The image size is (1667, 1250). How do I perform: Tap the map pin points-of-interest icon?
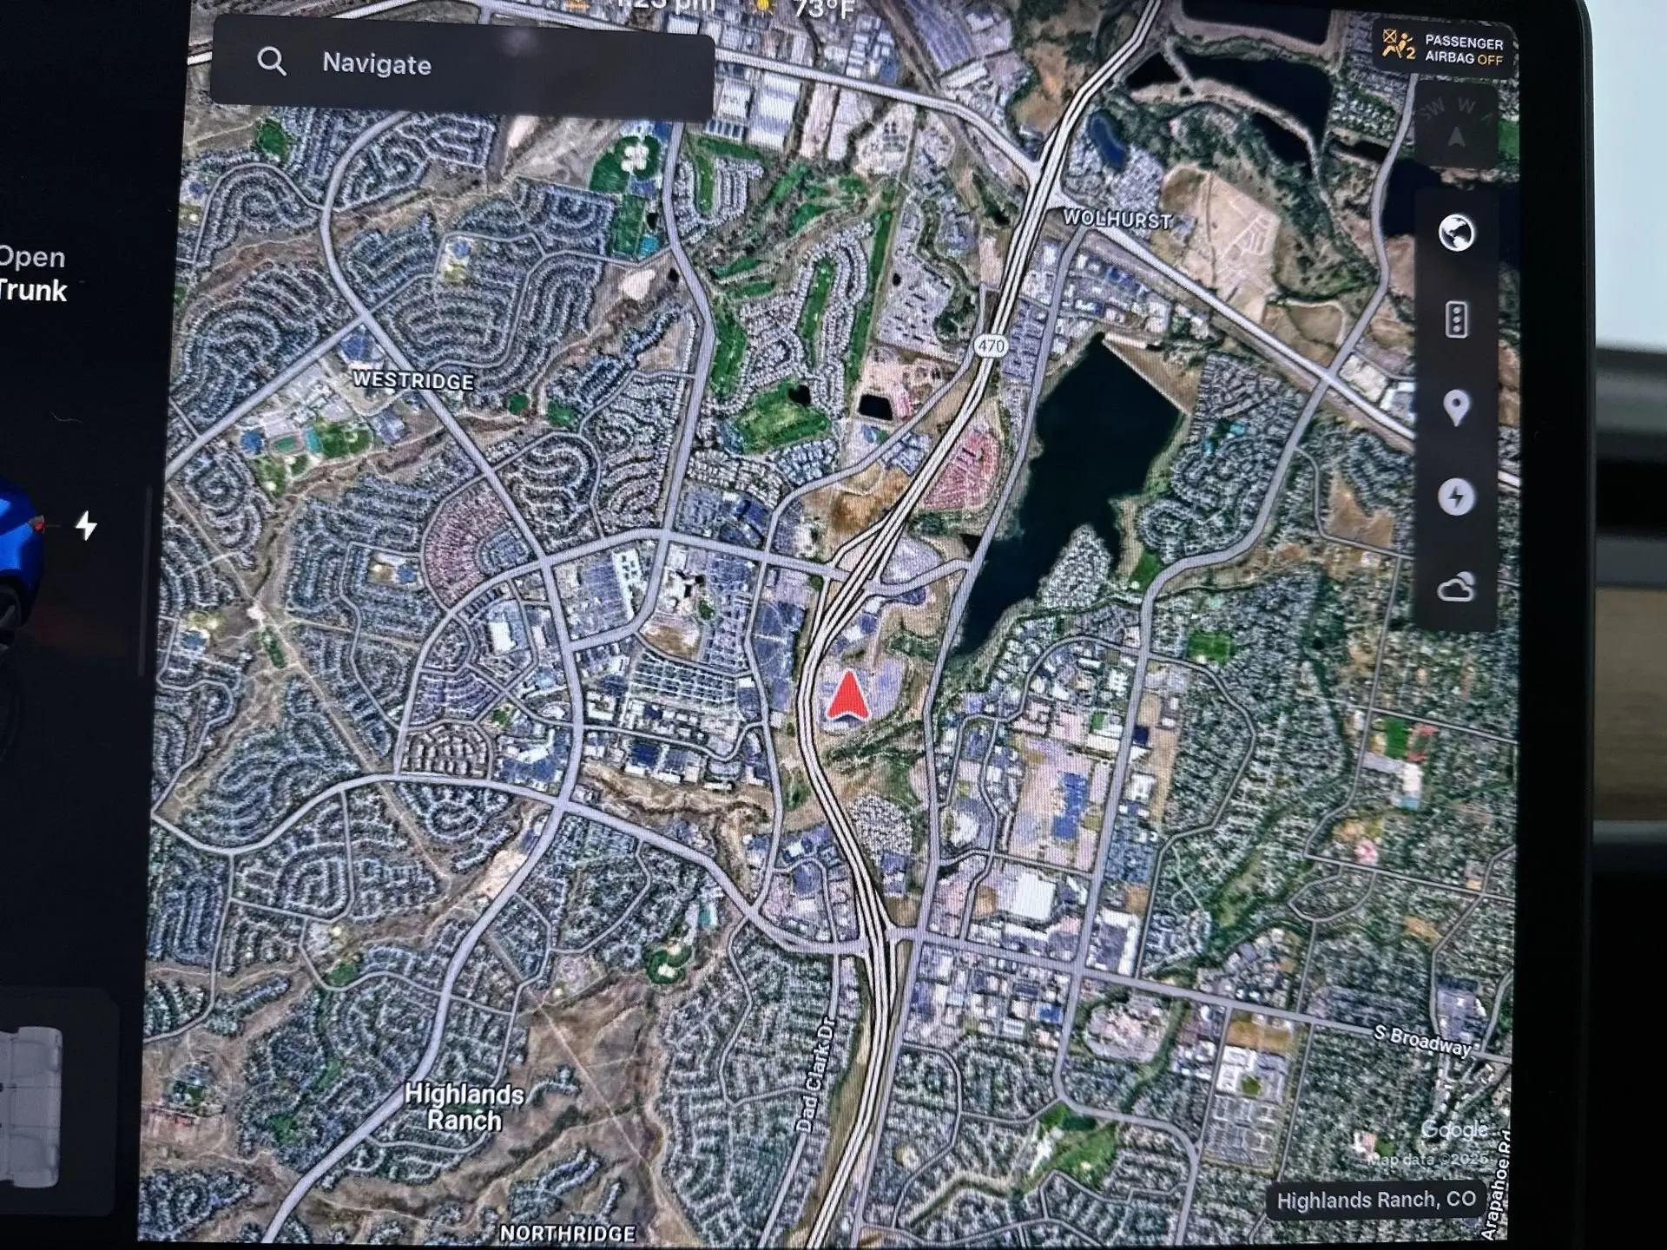[x=1456, y=406]
